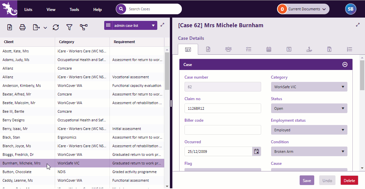Open the Employment status dropdown
The height and width of the screenshot is (189, 365).
click(309, 130)
